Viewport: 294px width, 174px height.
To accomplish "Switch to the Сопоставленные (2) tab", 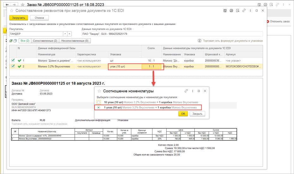I will pyautogui.click(x=45, y=41).
